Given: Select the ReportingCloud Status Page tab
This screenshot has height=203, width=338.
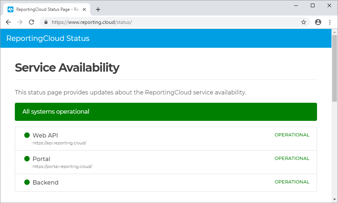Looking at the screenshot, I should click(47, 9).
